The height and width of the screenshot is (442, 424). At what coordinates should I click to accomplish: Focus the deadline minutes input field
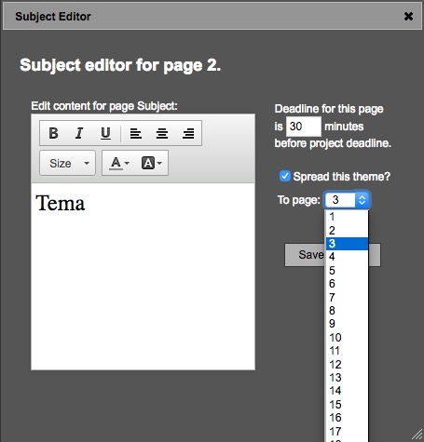pyautogui.click(x=303, y=127)
